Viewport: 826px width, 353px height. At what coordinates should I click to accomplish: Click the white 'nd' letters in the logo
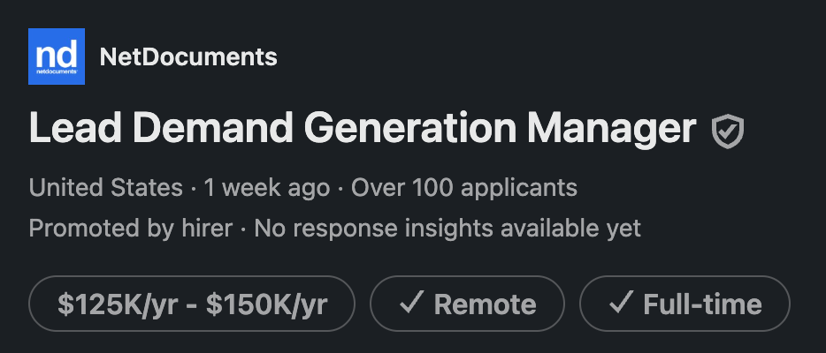point(57,52)
